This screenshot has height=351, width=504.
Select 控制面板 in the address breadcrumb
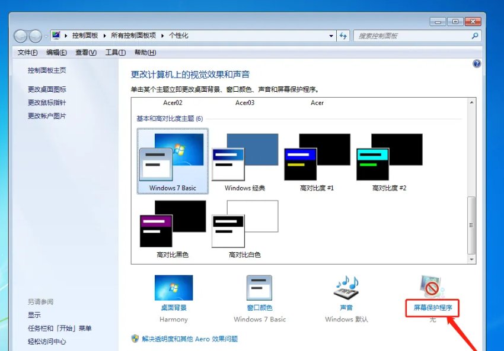(85, 36)
